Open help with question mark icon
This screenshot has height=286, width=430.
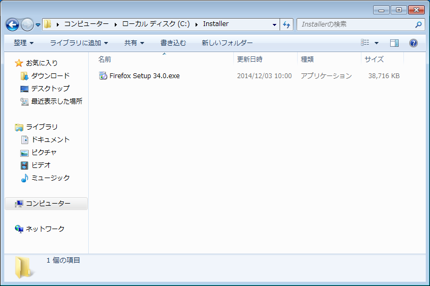(x=414, y=43)
